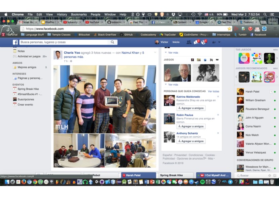Open People menu in menu bar

[96, 14]
